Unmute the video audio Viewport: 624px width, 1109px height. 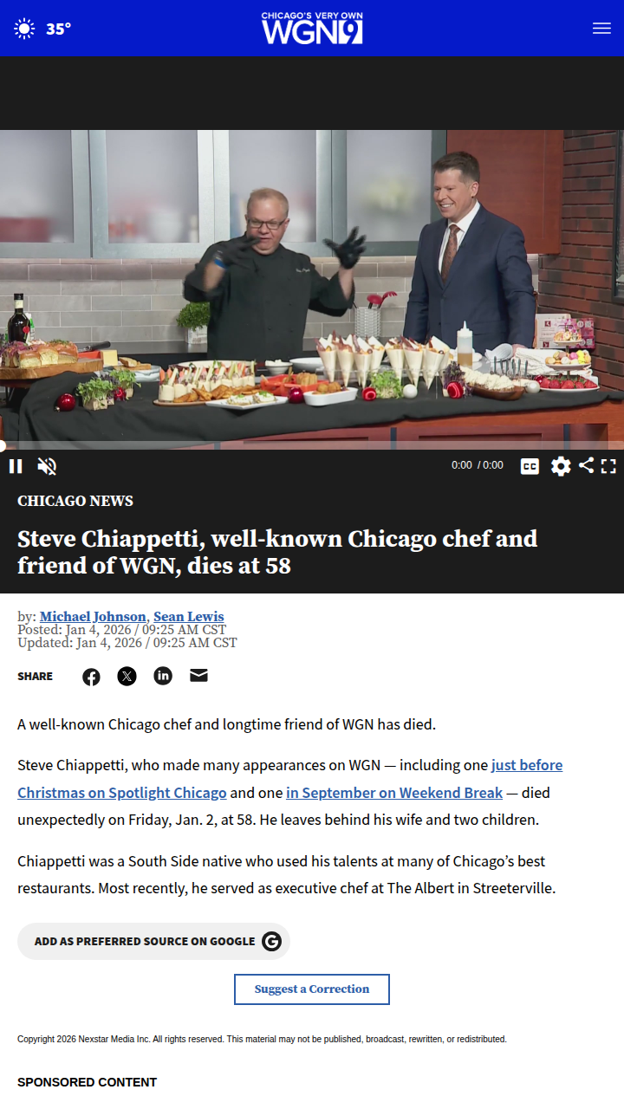pyautogui.click(x=47, y=466)
